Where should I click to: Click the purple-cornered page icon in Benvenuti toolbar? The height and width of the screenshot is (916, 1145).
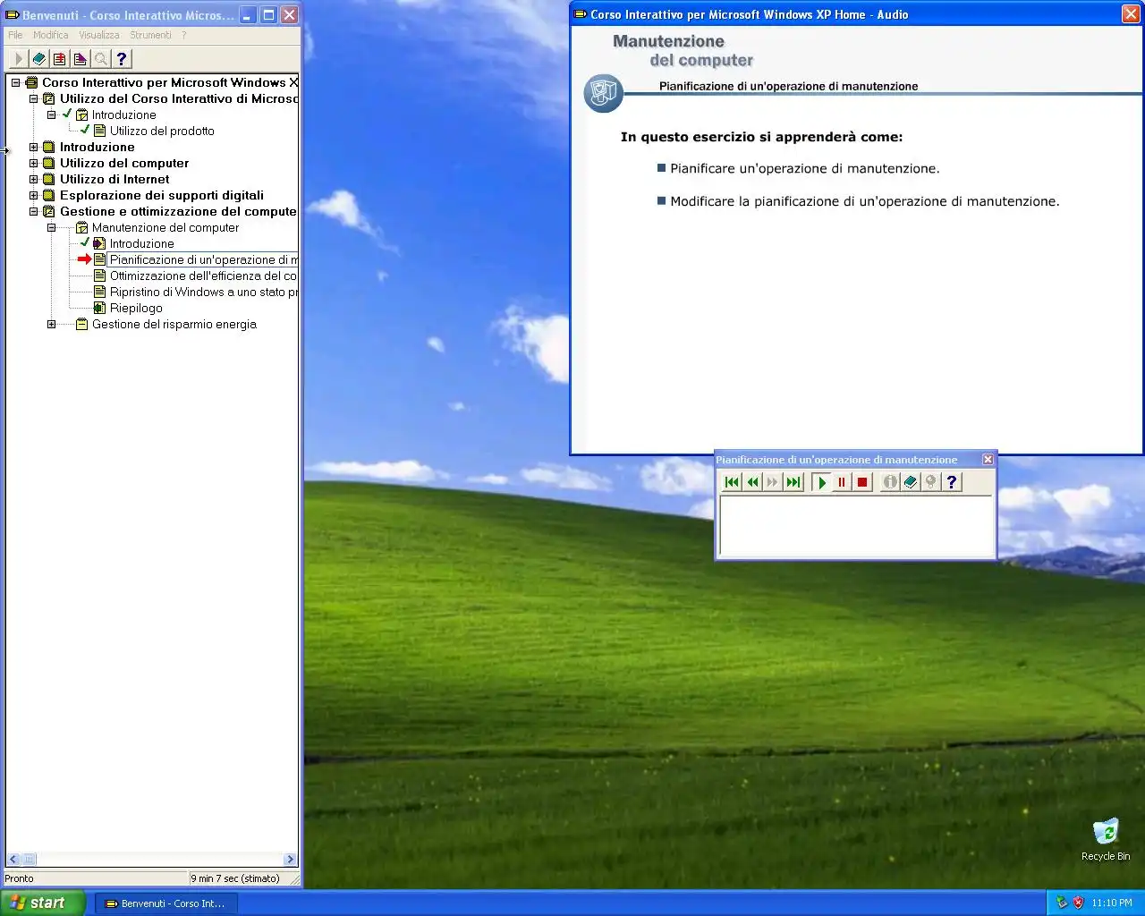coord(81,59)
